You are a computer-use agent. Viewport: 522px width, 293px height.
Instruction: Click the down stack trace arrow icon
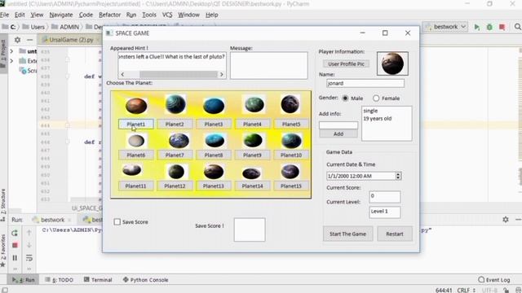tap(29, 245)
